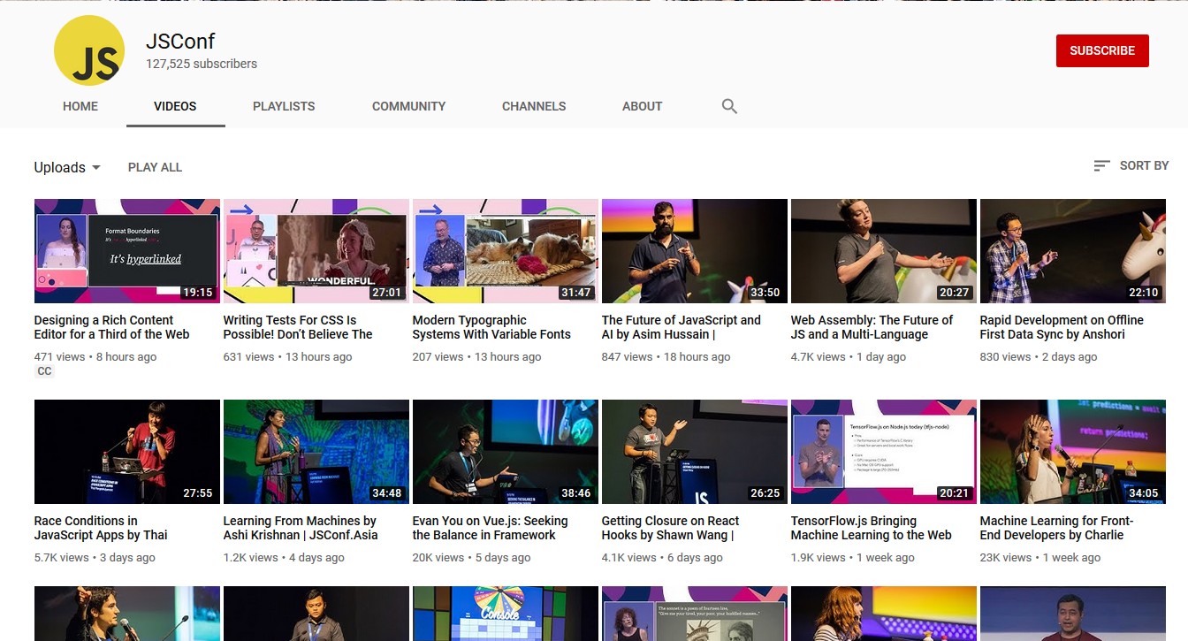Open the channel search magnifier icon
Image resolution: width=1188 pixels, height=641 pixels.
point(729,106)
